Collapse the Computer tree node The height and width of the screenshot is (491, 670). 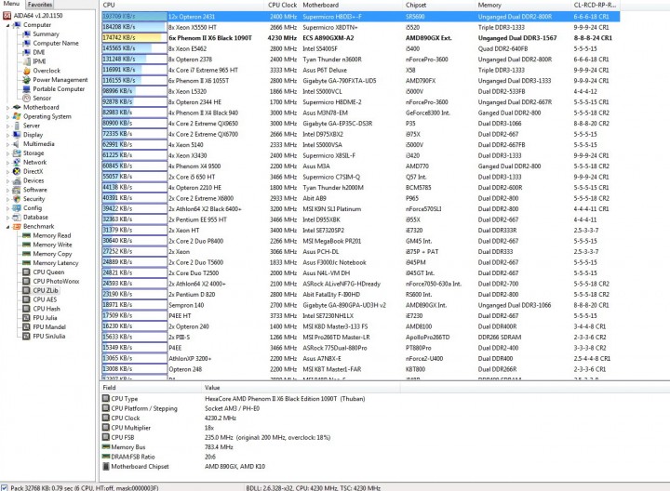pyautogui.click(x=7, y=25)
